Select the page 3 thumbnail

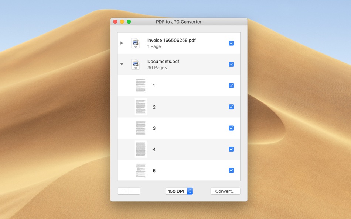(x=140, y=128)
